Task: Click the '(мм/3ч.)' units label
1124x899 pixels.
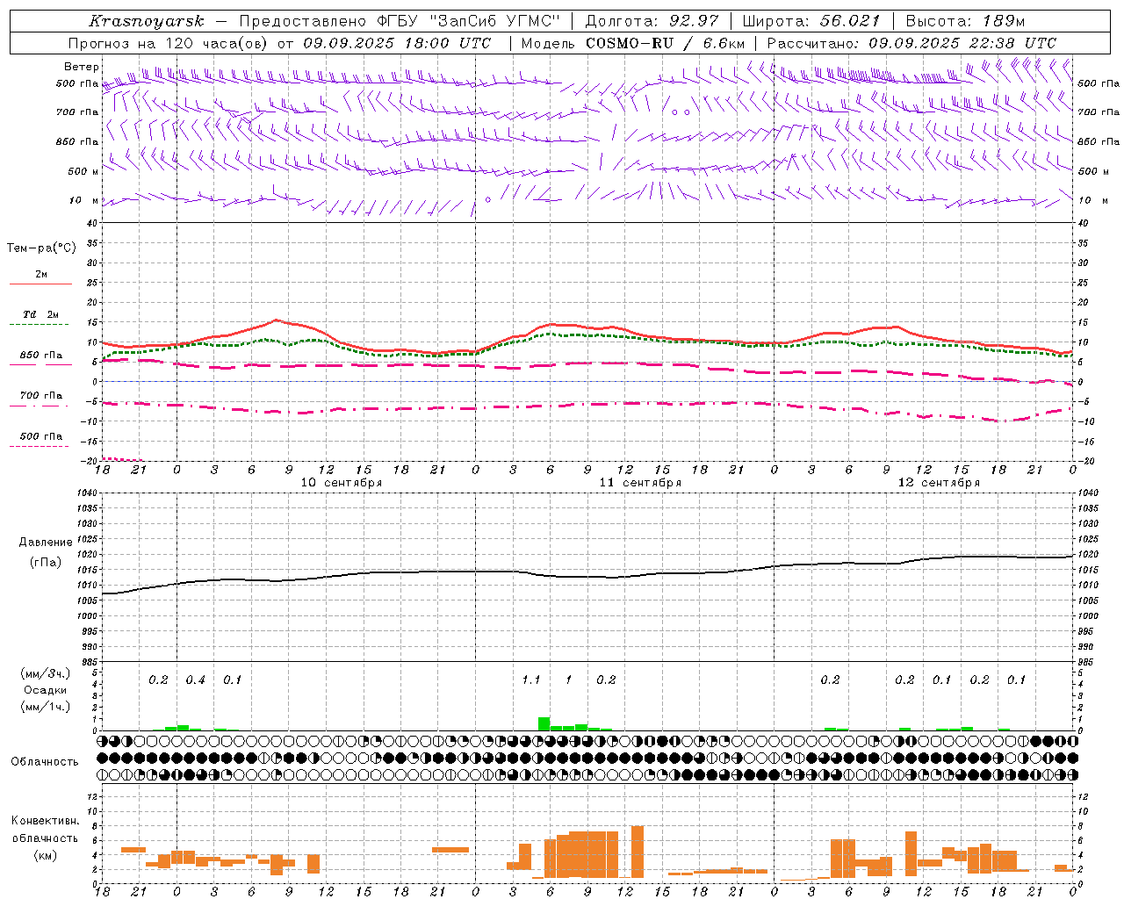Action: pos(46,673)
